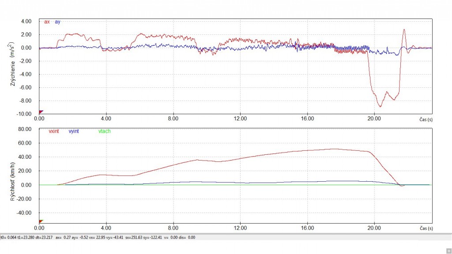The height and width of the screenshot is (254, 452).
Task: Select the vxint legend entry
Action: 53,131
